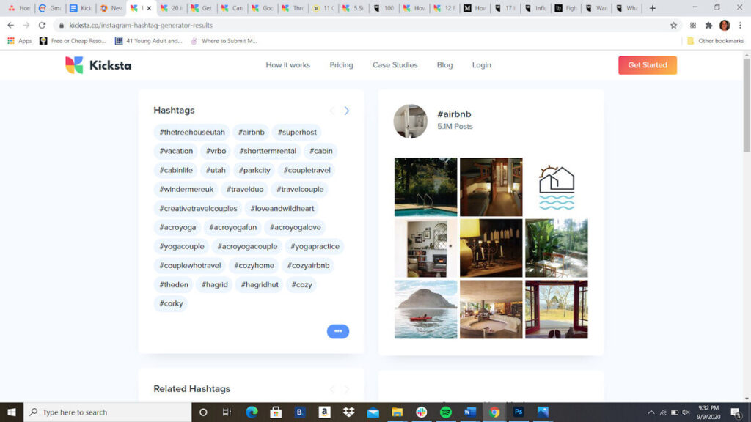Click the Get Started button
The height and width of the screenshot is (422, 751).
tap(648, 65)
